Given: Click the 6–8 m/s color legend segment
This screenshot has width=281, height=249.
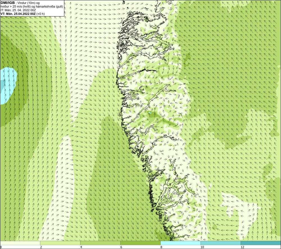Looking at the screenshot, I should 140,243.
